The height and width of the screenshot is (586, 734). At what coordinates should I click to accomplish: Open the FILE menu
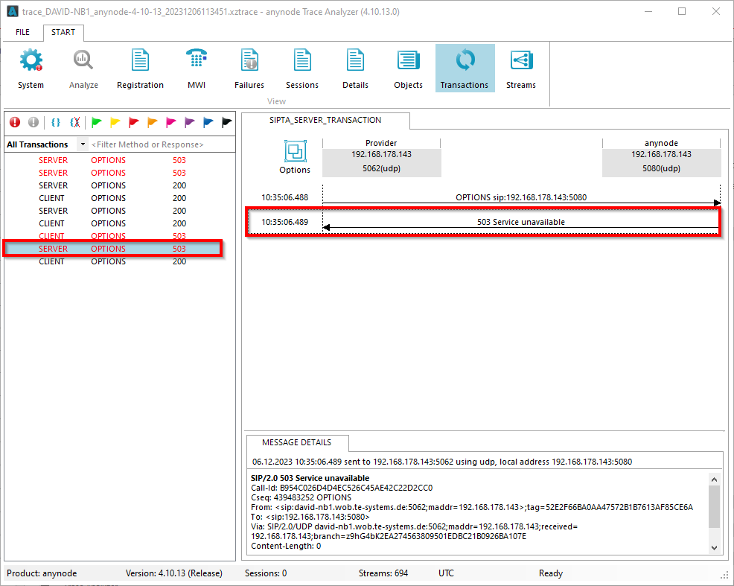pyautogui.click(x=22, y=32)
